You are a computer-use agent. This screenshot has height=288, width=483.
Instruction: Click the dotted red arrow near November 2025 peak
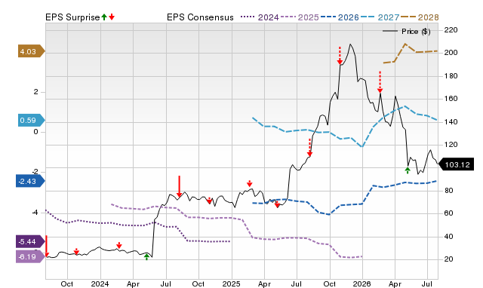340,56
